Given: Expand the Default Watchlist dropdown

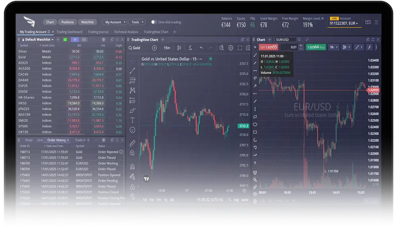Looking at the screenshot, I should pos(39,40).
